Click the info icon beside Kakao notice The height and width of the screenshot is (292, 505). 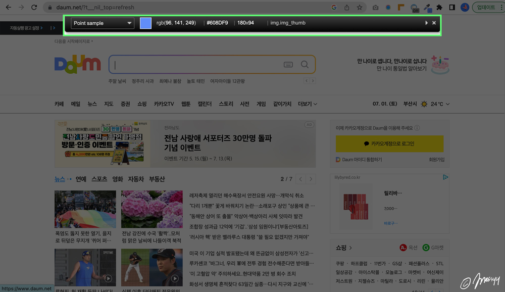click(x=417, y=128)
